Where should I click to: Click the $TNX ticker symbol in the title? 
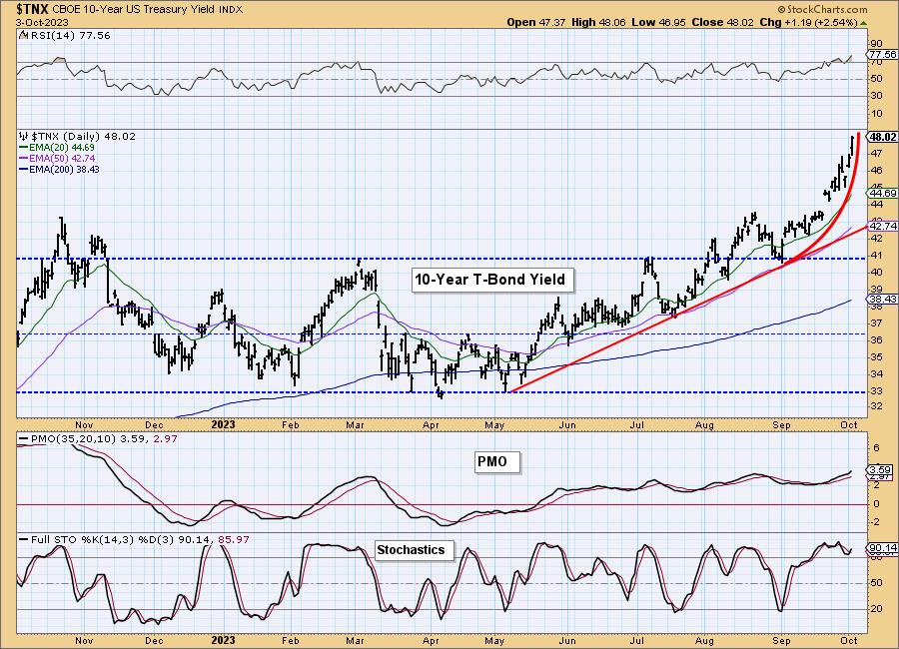click(33, 9)
